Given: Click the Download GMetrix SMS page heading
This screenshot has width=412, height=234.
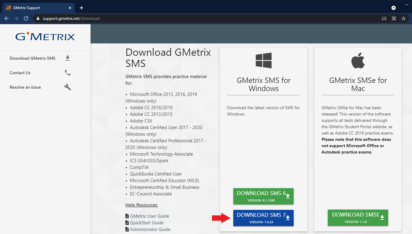Looking at the screenshot, I should 168,58.
